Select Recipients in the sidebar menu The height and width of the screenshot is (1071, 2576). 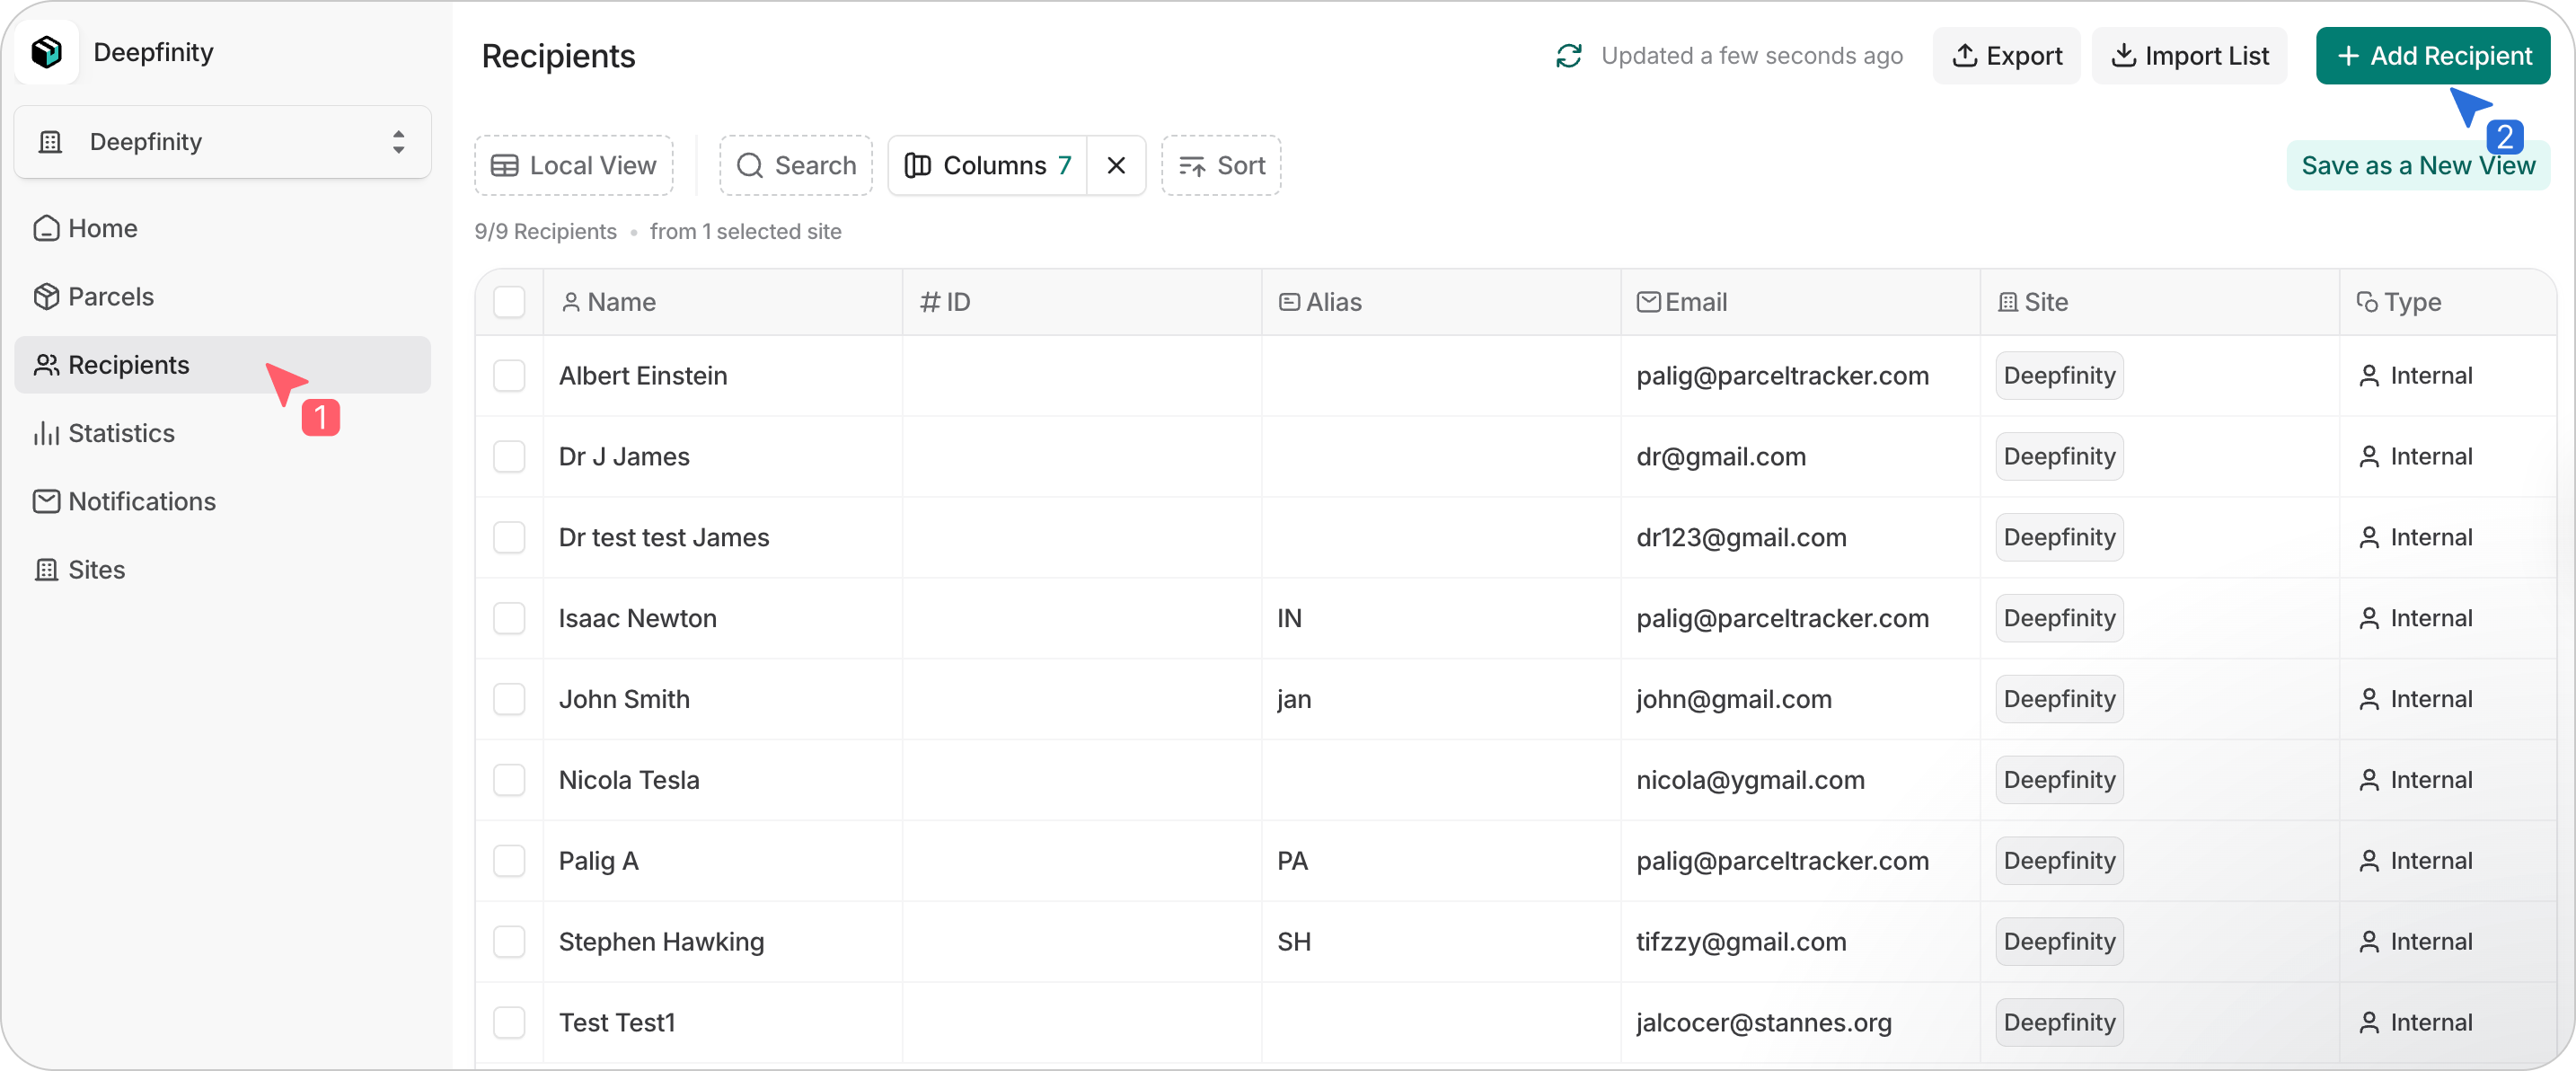[128, 365]
